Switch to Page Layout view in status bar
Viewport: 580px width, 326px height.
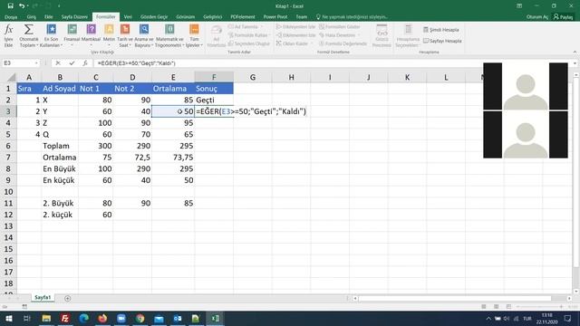(496, 307)
